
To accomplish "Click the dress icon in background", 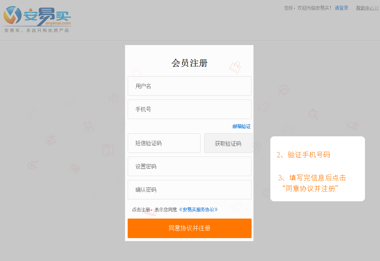I will (x=89, y=127).
